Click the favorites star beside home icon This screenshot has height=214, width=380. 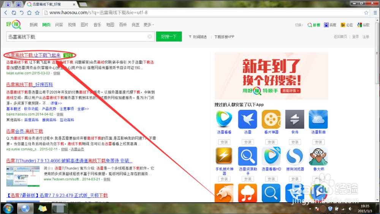[x=37, y=13]
